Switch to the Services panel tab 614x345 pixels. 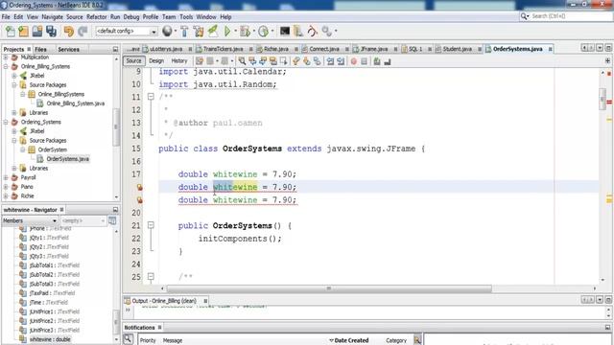68,49
